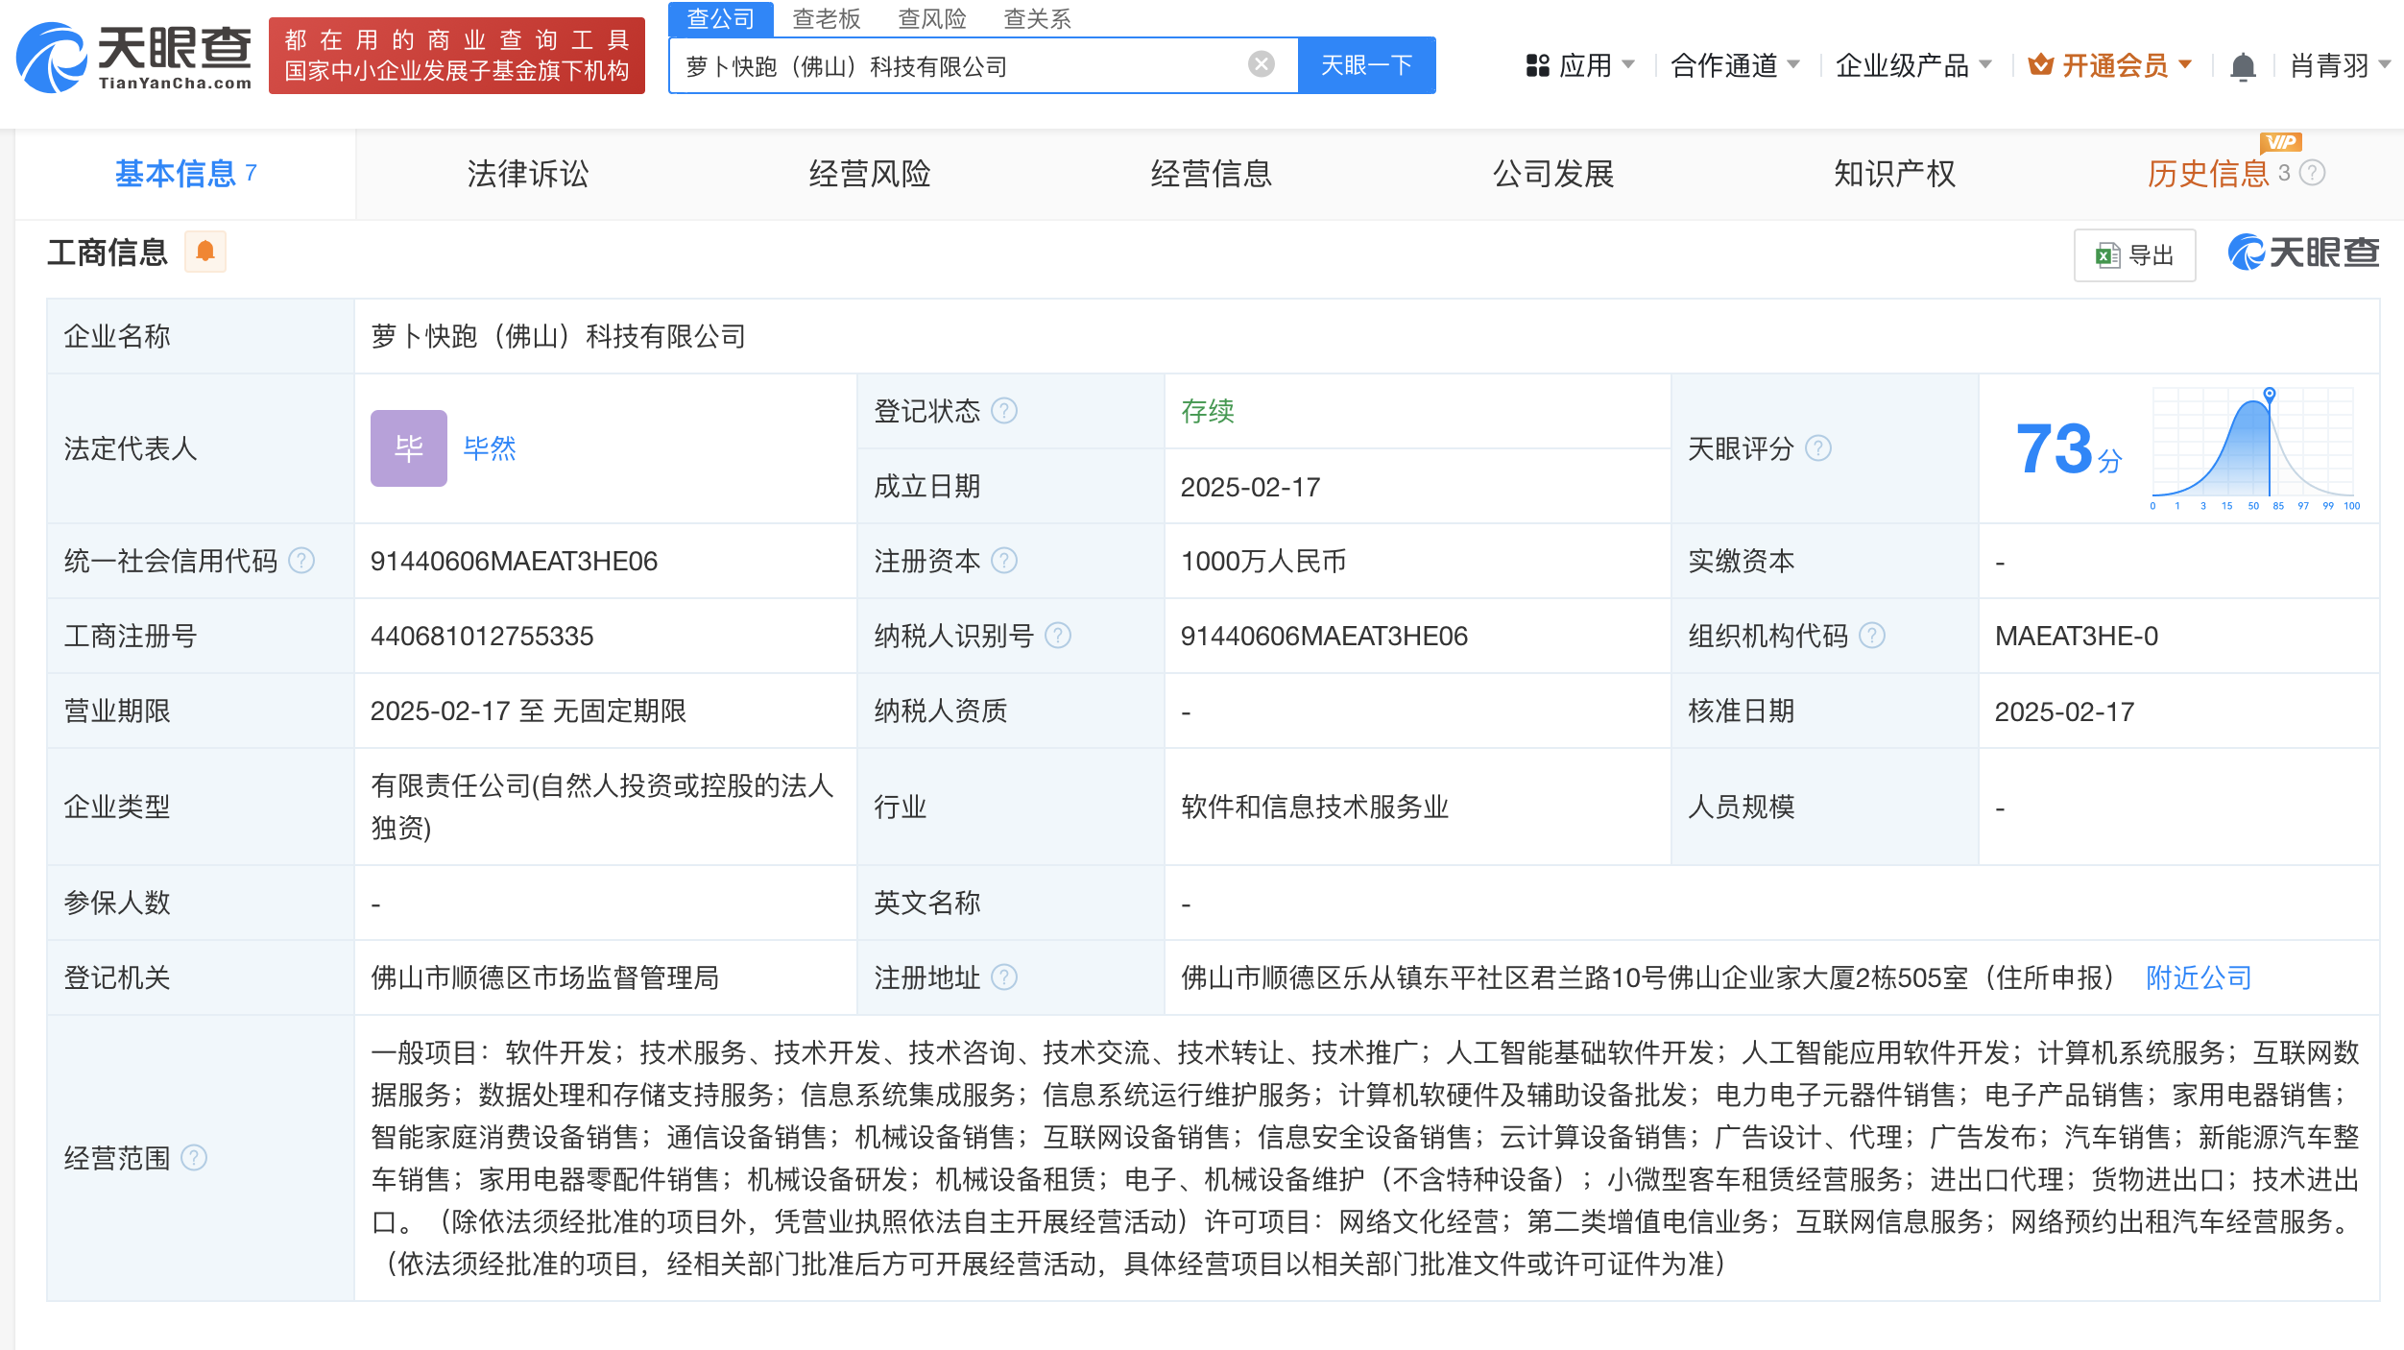Click help icon next to 登记状态
2404x1350 pixels.
(x=1004, y=411)
